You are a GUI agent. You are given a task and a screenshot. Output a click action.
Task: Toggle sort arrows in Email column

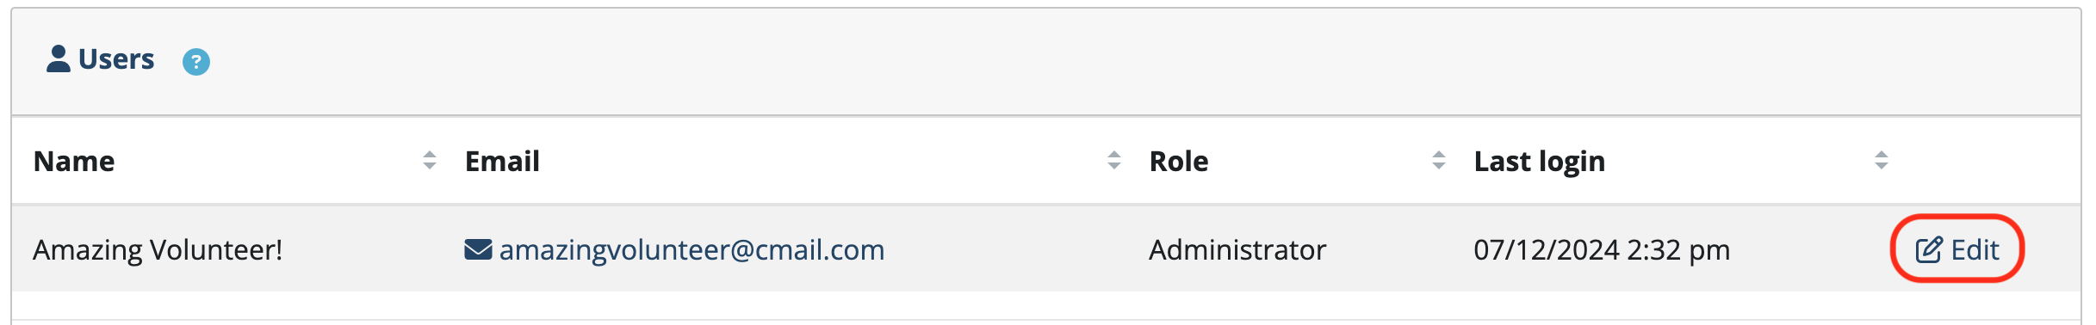[x=1114, y=160]
